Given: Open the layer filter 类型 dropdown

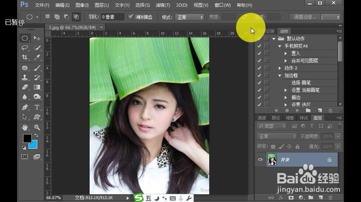Looking at the screenshot, I should coord(271,126).
